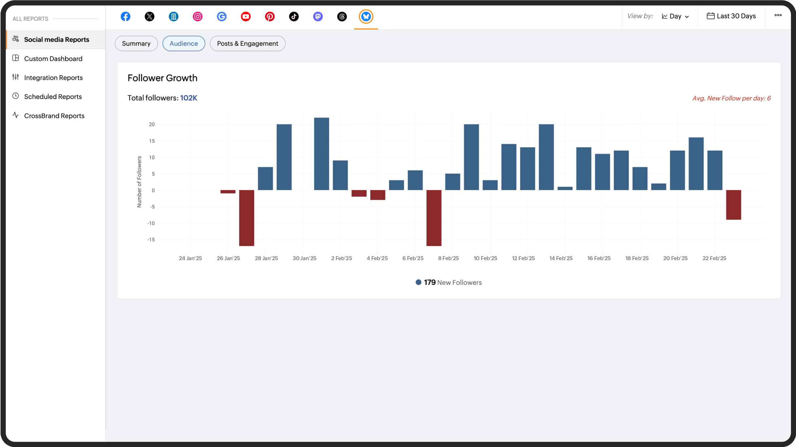Screen dimensions: 796x447
Task: Switch to Mastodon reports
Action: pyautogui.click(x=318, y=16)
